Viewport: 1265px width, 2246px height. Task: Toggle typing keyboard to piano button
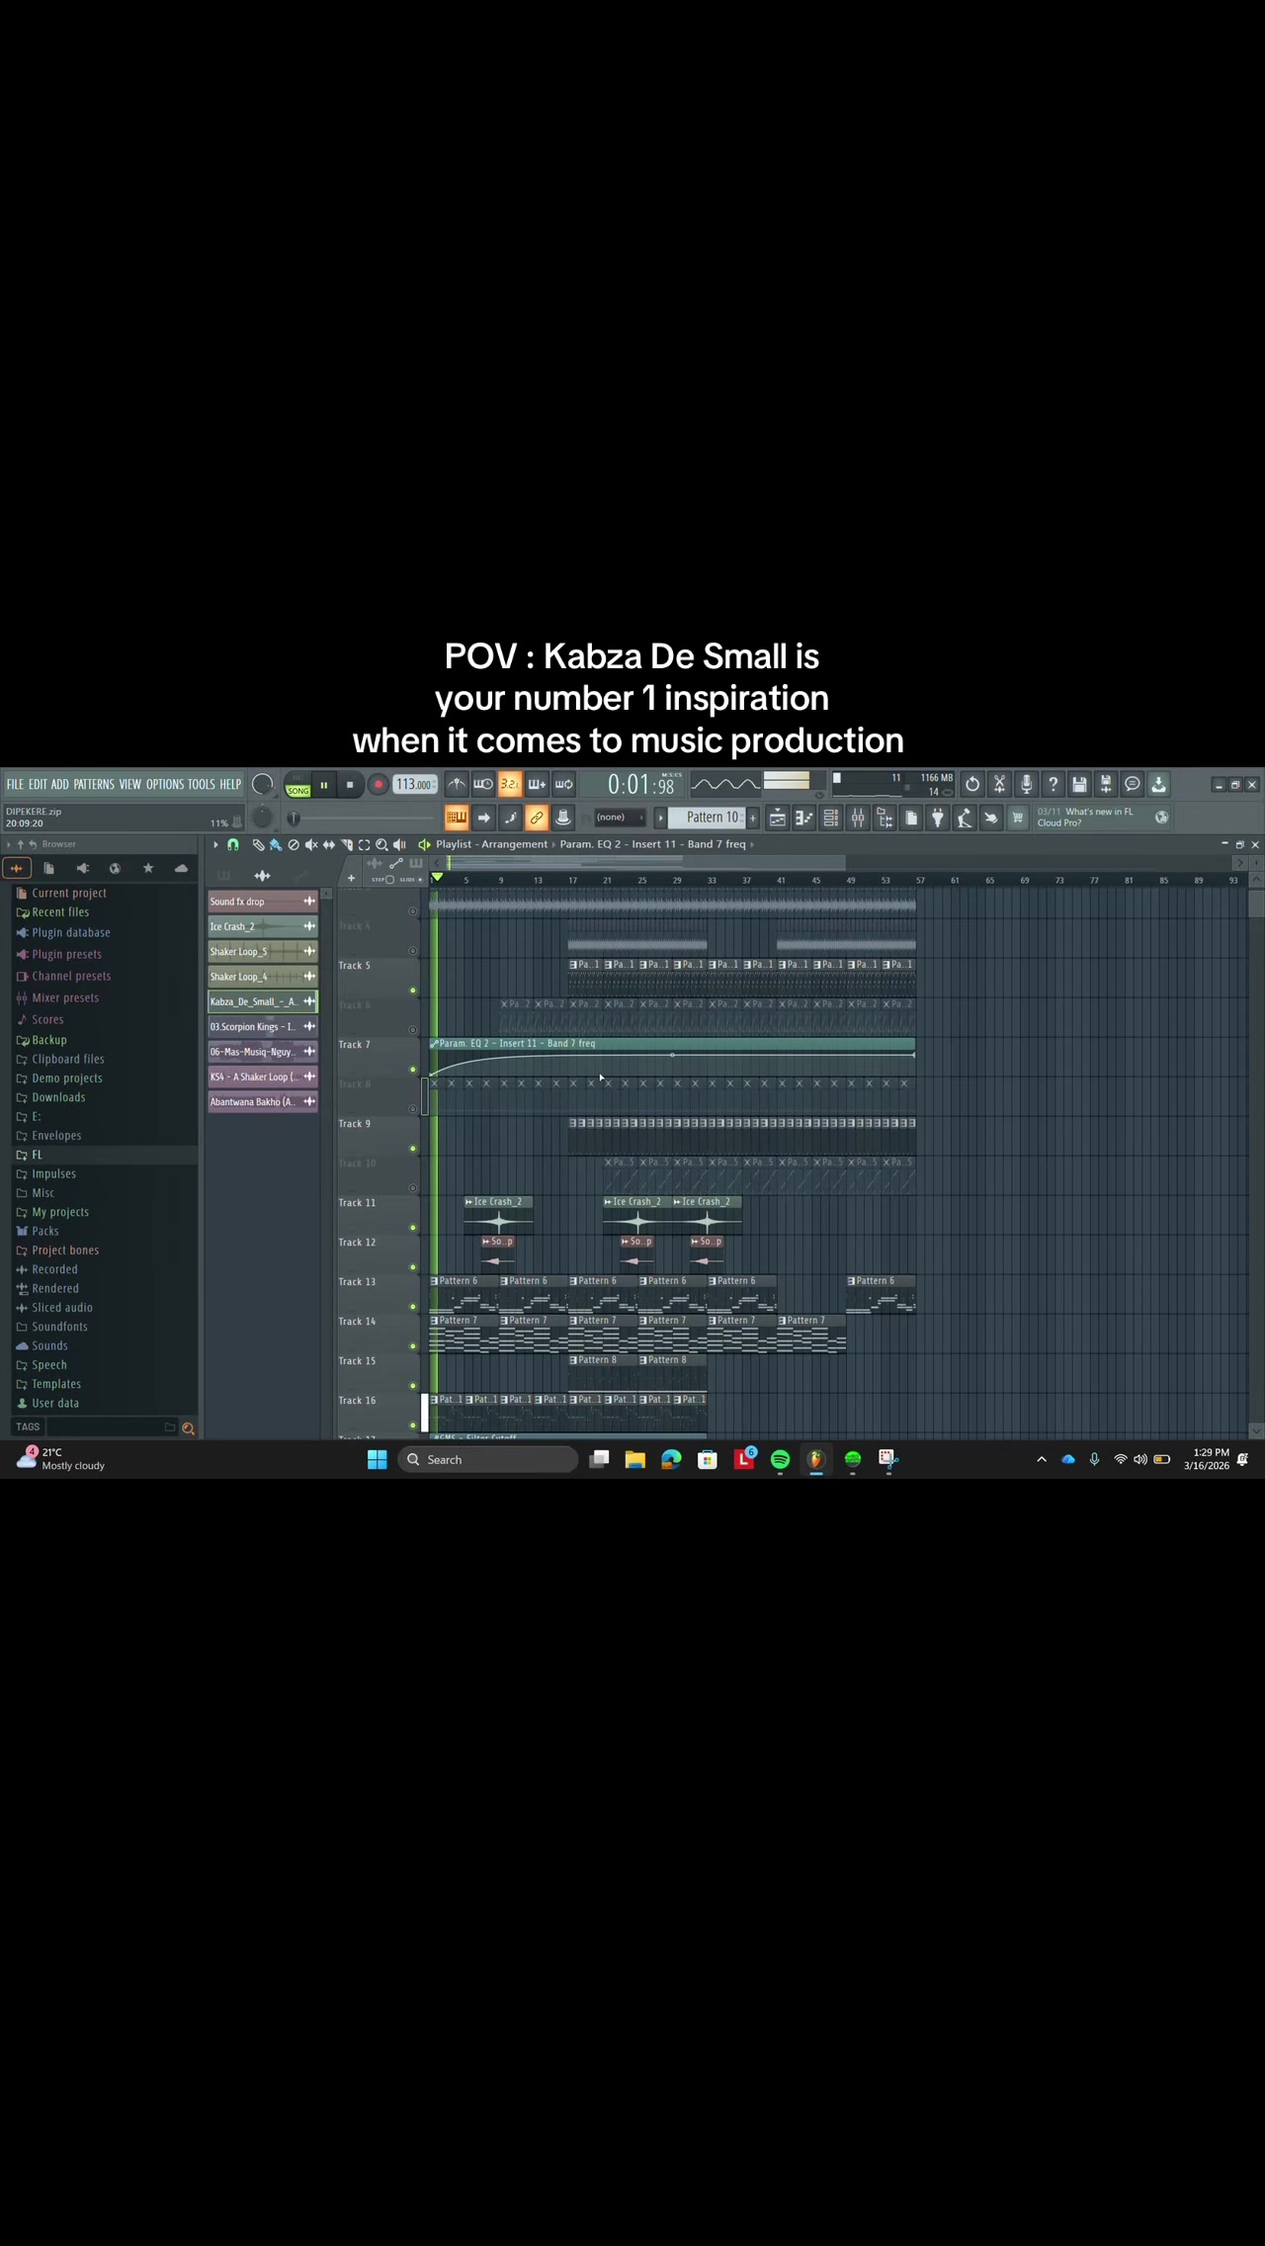pos(457,818)
